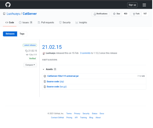Open the Issues tab
Viewport: 153px width, 128px height.
tap(25, 23)
